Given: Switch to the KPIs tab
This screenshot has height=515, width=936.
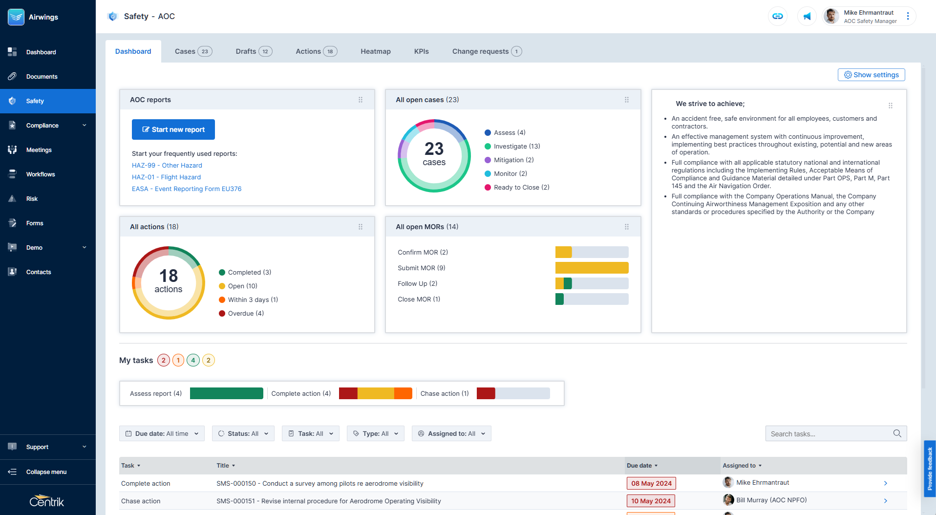Looking at the screenshot, I should pyautogui.click(x=422, y=51).
